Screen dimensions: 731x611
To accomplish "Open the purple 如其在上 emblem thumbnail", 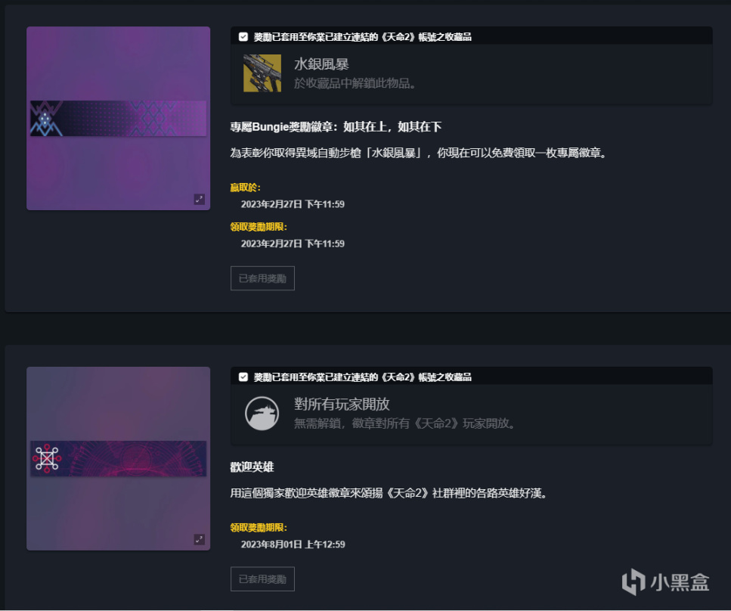I will [x=119, y=118].
